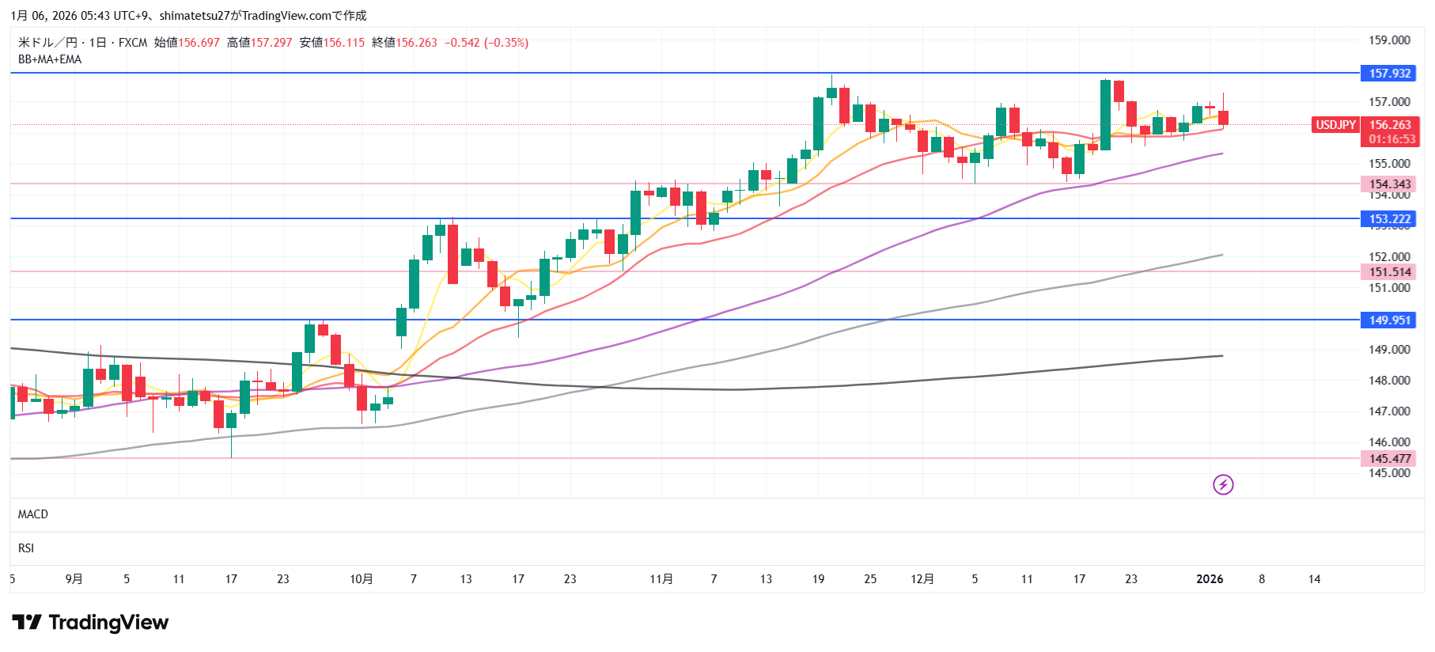Click the purple lightning bolt event icon
1435x652 pixels.
click(1223, 484)
